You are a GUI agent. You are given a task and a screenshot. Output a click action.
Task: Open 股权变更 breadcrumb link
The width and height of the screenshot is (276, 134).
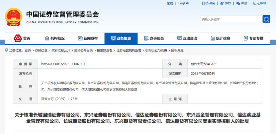[x=177, y=50]
